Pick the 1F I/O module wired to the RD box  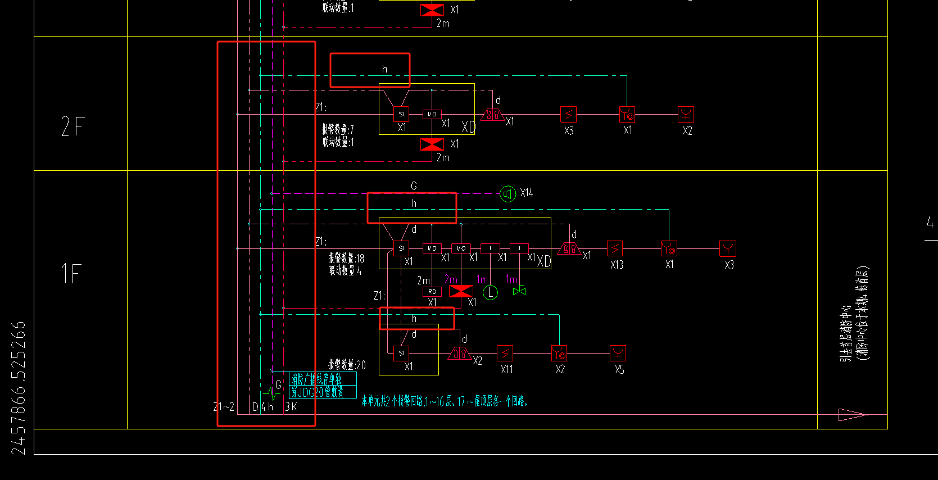point(432,248)
